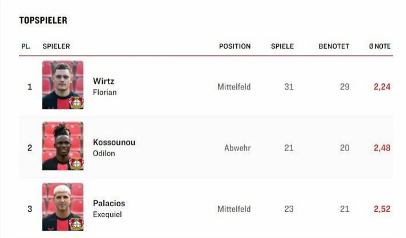Screen dimensions: 406x238
Task: Click the POSITION column header
Action: pos(235,46)
